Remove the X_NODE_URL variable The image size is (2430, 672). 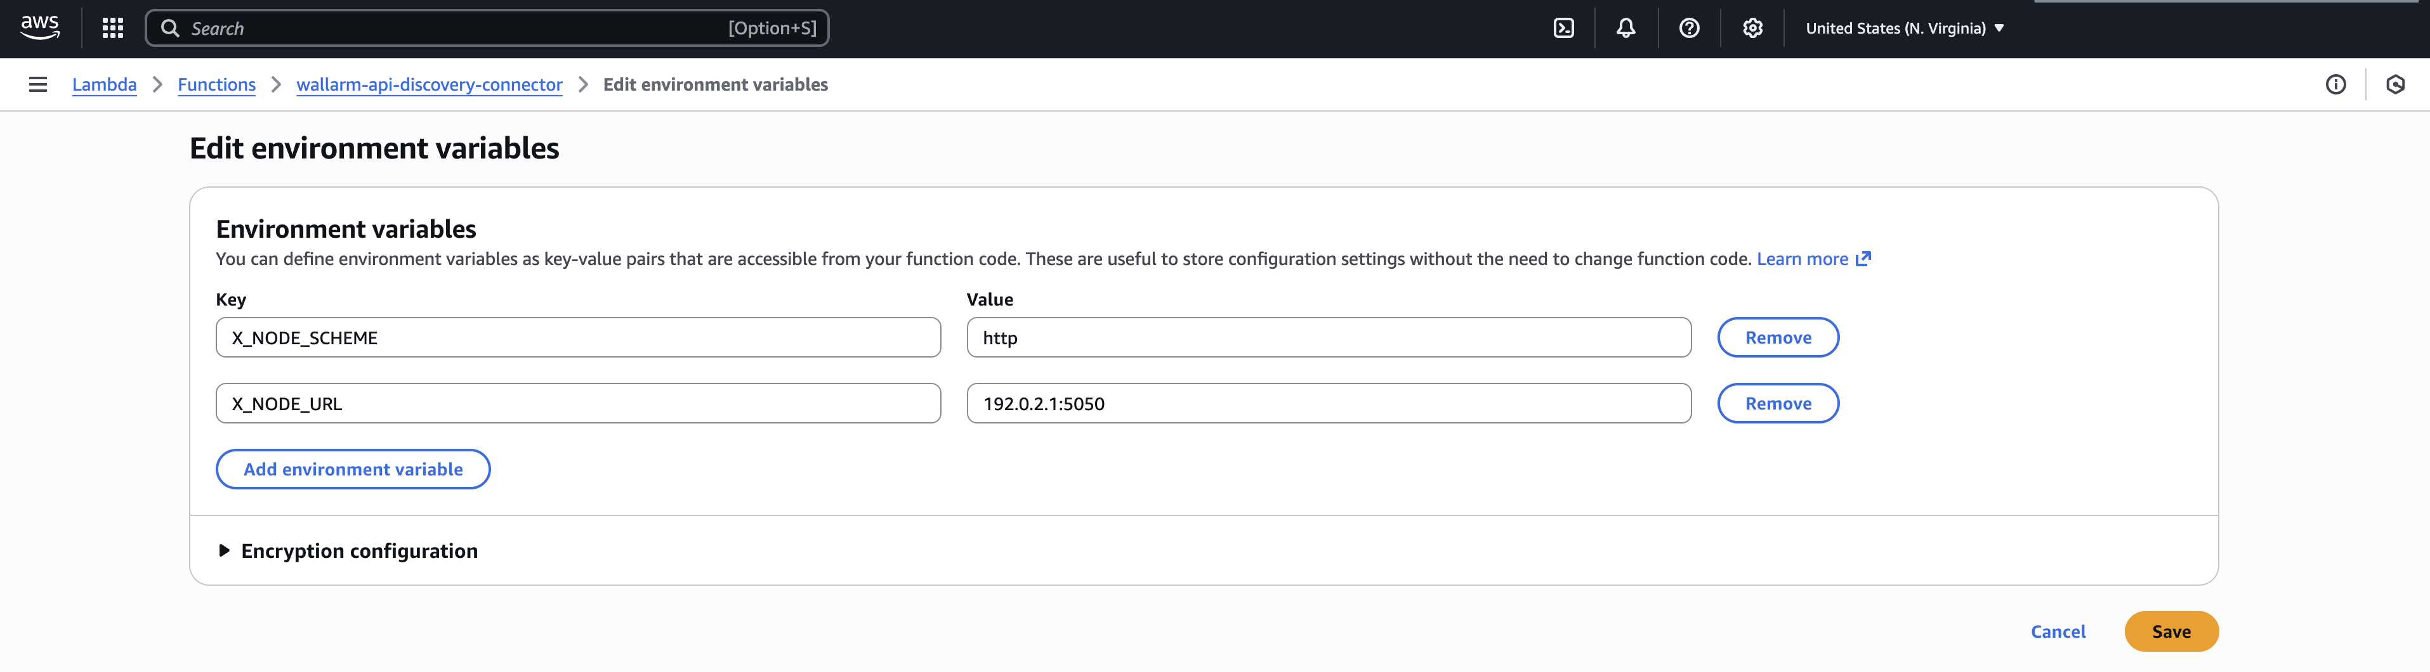click(1777, 403)
